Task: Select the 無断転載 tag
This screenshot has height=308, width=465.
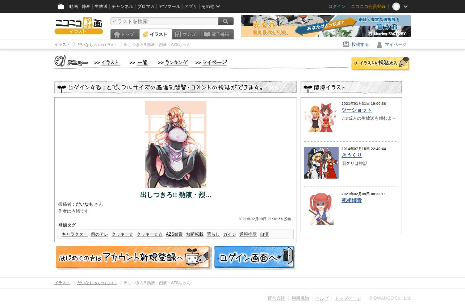Action: point(195,234)
